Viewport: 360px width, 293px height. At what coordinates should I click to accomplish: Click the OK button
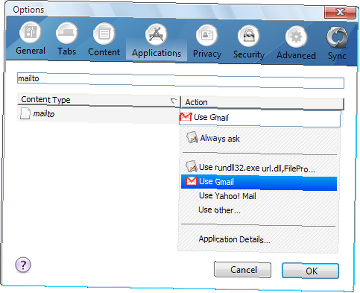[310, 271]
